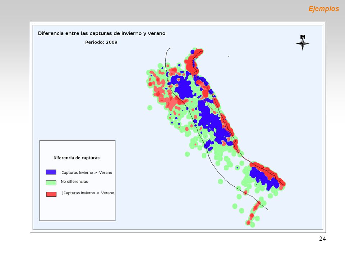Screen dimensions: 345x258
Task: Click the red legend swatch
Action: [x=51, y=194]
